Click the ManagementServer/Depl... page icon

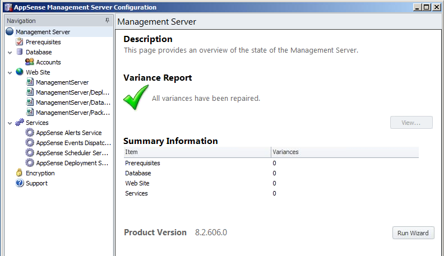[30, 92]
